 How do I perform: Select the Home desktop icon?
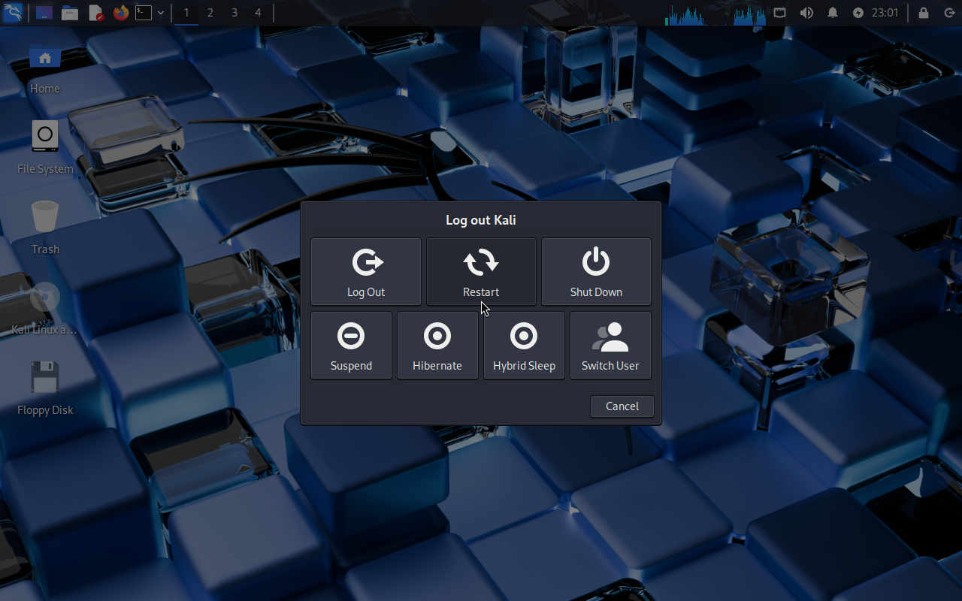[45, 68]
